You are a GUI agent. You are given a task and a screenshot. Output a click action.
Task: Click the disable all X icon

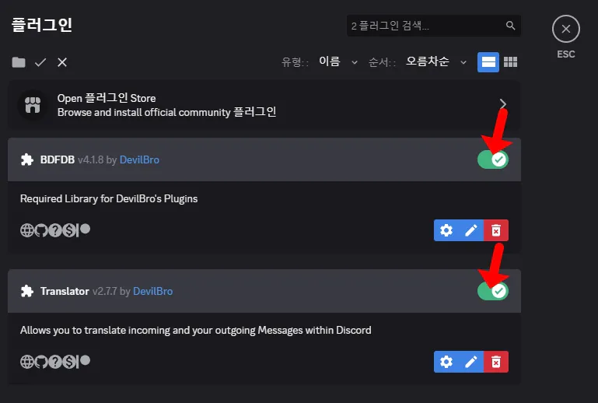pos(62,62)
